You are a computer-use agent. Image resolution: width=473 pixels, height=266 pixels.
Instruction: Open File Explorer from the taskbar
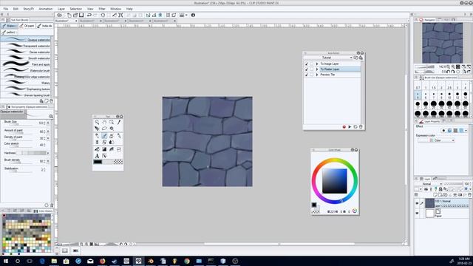tap(54, 261)
